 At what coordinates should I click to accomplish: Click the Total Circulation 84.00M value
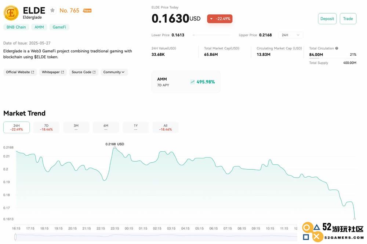pyautogui.click(x=316, y=55)
